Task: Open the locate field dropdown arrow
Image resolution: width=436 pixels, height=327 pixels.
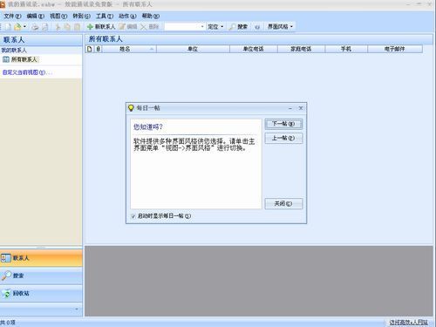Action: tap(202, 27)
